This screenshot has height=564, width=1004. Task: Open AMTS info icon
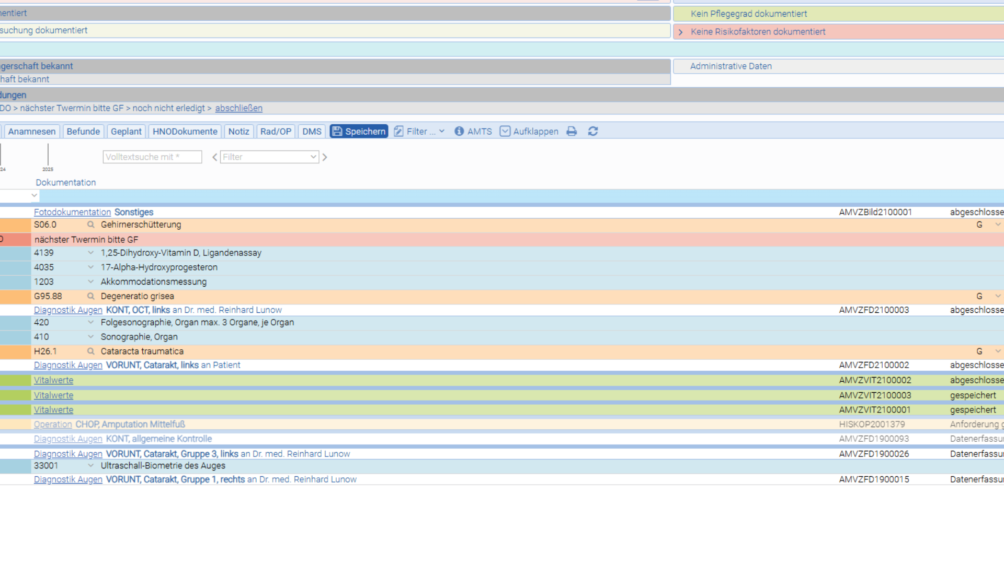(459, 132)
